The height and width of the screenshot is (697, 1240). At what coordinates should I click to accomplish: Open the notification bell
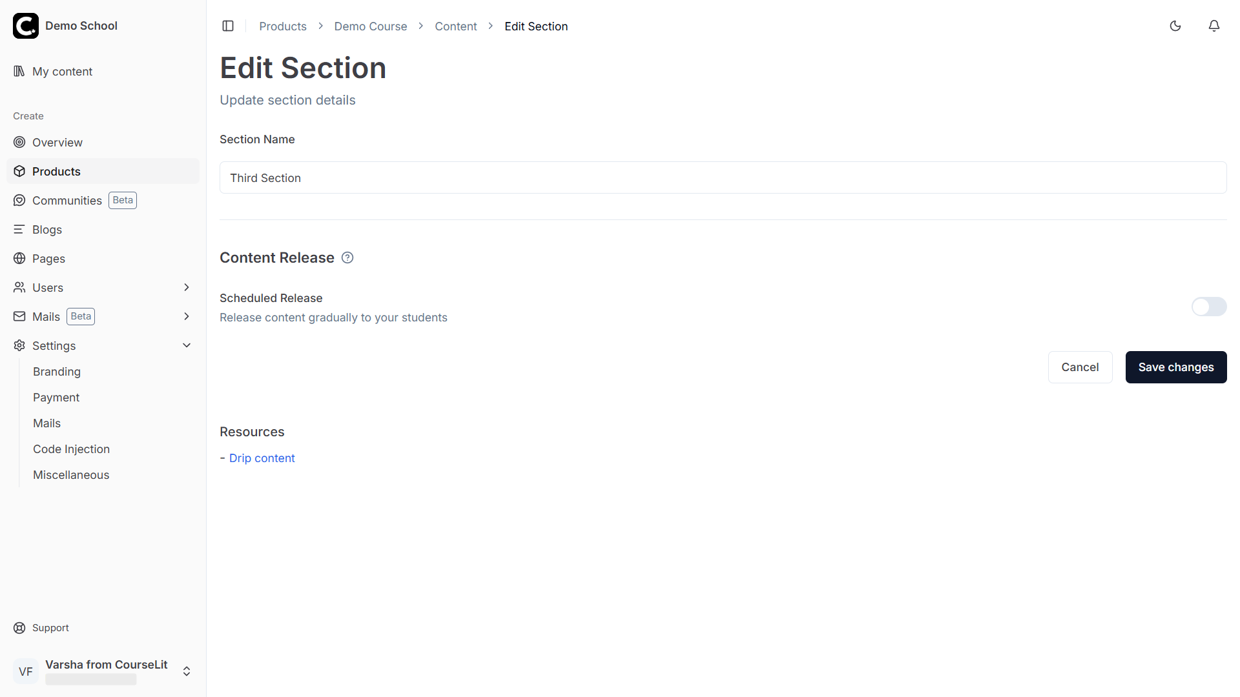pyautogui.click(x=1214, y=26)
